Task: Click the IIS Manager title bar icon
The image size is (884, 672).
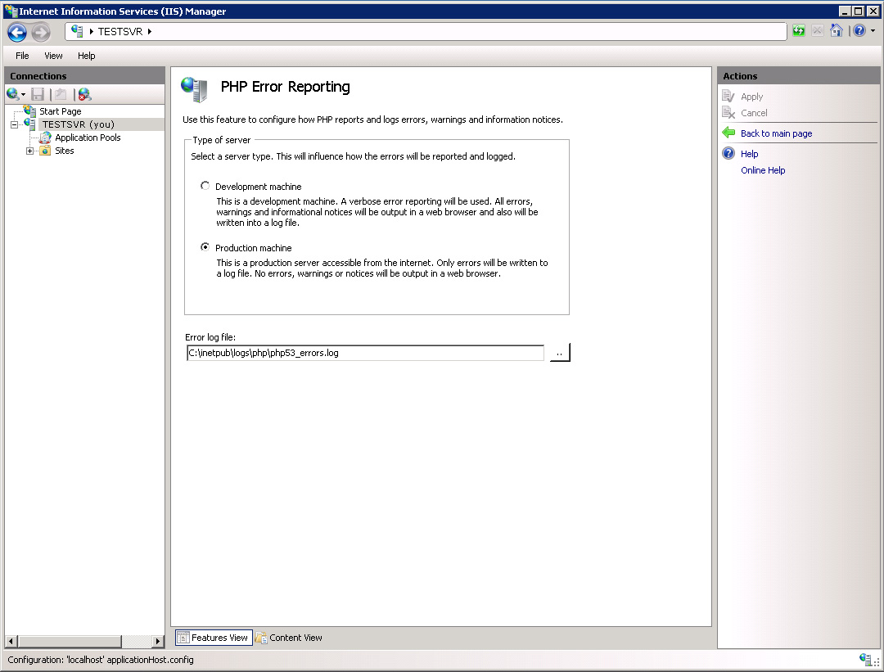Action: click(11, 11)
